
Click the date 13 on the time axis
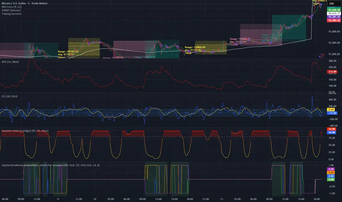pyautogui.click(x=221, y=199)
